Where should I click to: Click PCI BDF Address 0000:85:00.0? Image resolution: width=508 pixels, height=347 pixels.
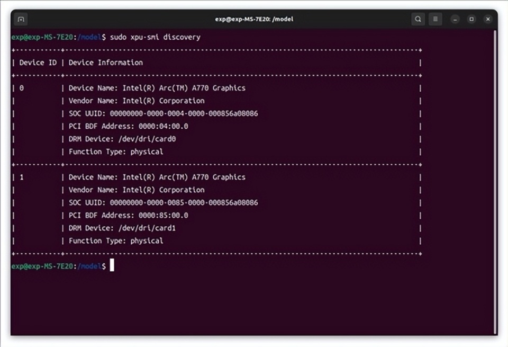[x=128, y=215]
